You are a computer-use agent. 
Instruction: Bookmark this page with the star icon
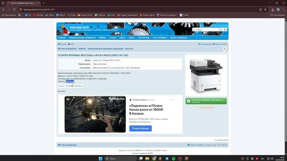(265, 9)
